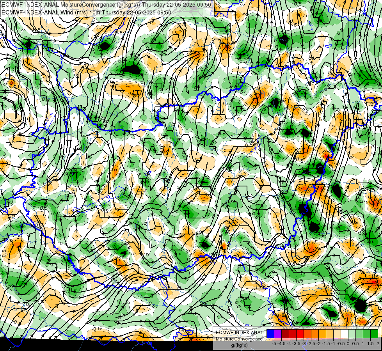
Task: Click the purple legend swatch
Action: coord(278,333)
